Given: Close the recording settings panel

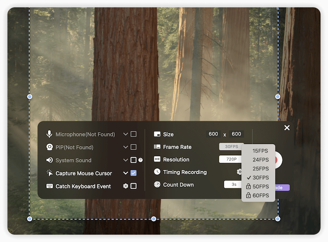Looking at the screenshot, I should pos(287,127).
